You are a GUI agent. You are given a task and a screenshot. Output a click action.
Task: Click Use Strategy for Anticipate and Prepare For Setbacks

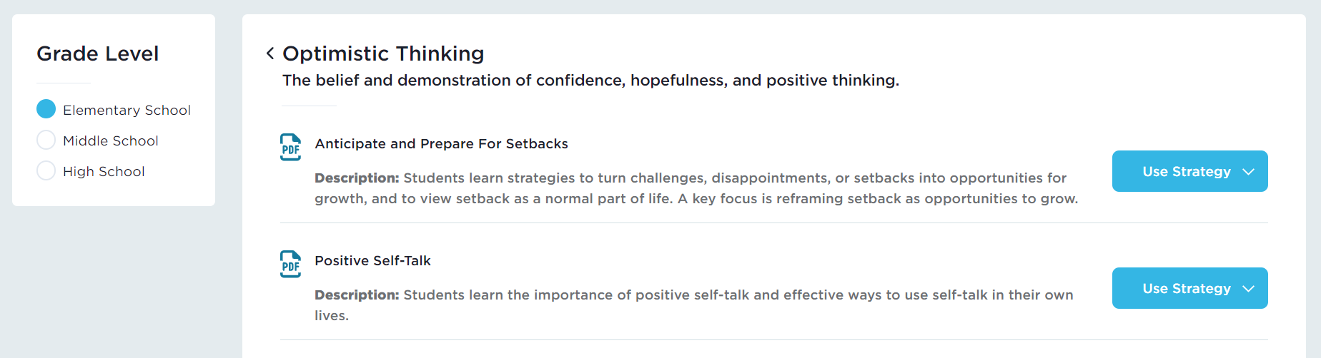coord(1186,171)
